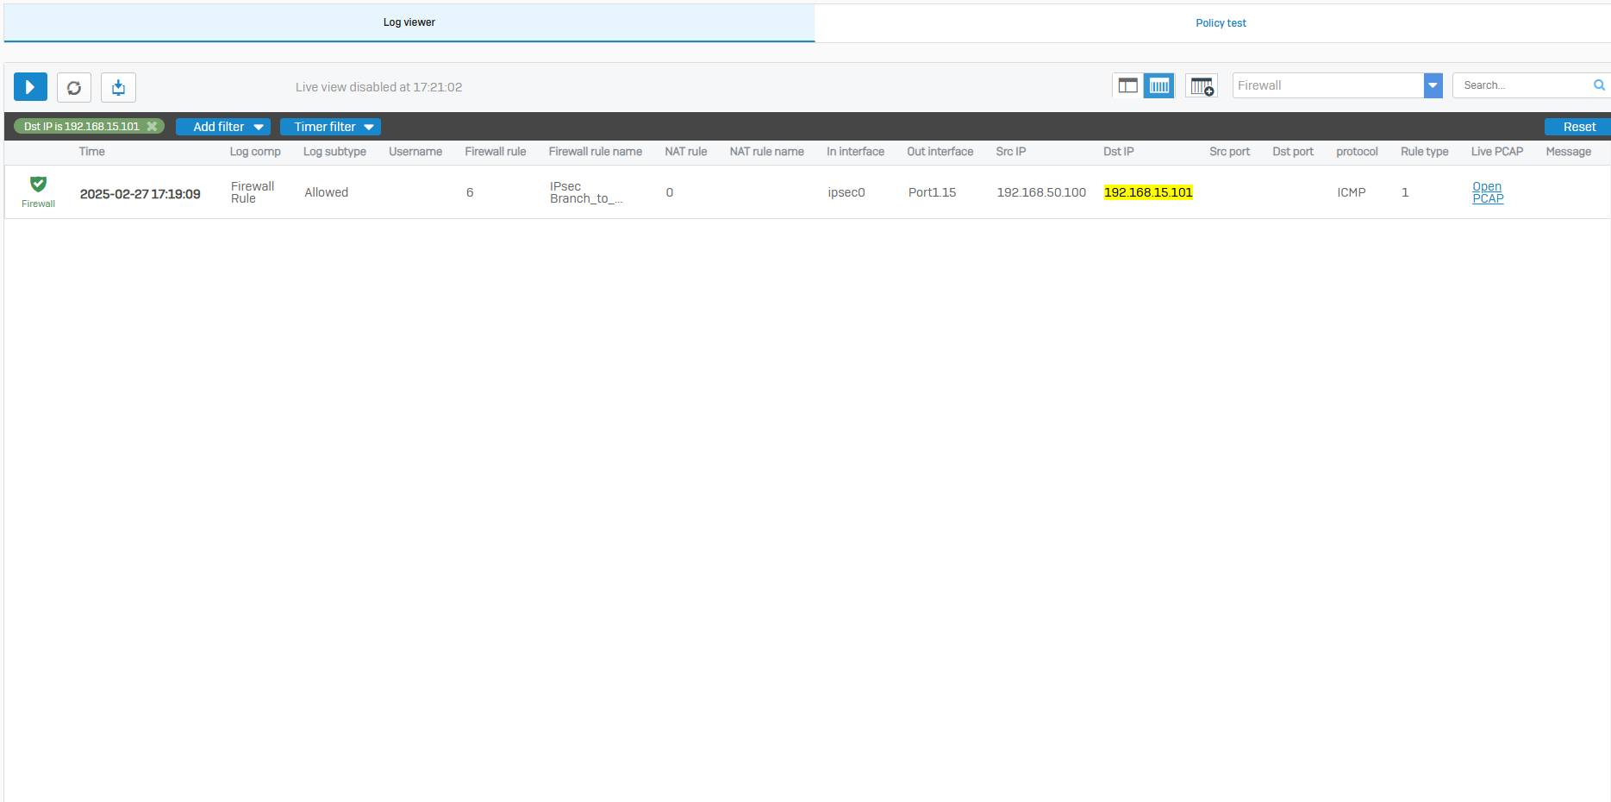Click the Log comp column header
This screenshot has width=1611, height=802.
point(255,152)
